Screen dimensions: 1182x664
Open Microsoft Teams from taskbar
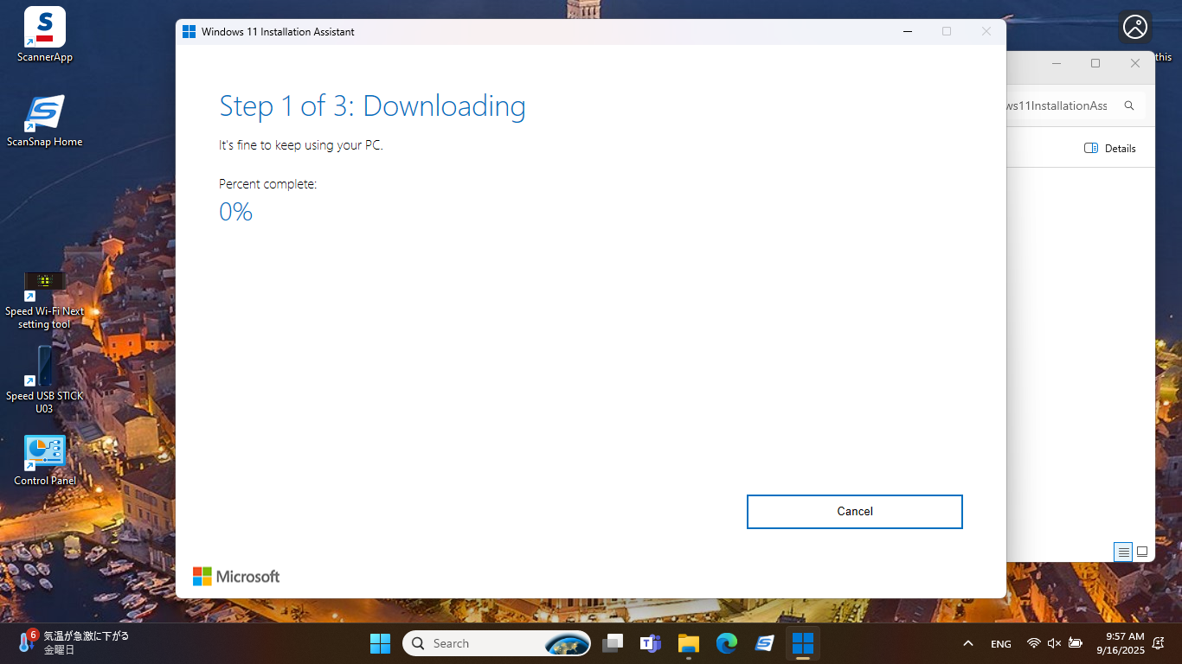pos(650,643)
